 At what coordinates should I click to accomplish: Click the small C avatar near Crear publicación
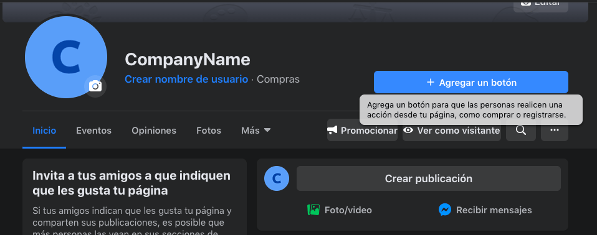coord(277,178)
